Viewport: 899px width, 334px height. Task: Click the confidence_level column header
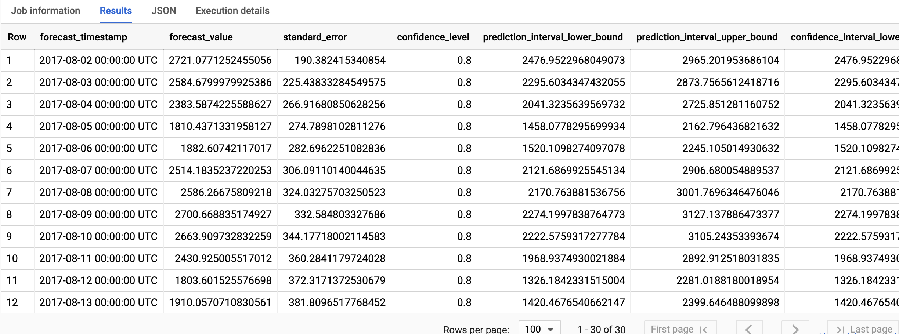tap(433, 37)
